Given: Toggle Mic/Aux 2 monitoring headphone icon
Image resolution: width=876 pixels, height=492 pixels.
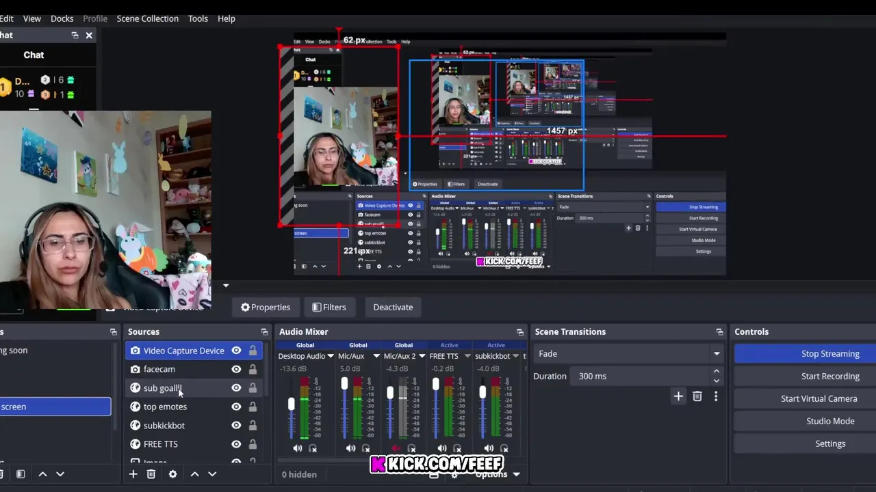Looking at the screenshot, I should click(411, 448).
